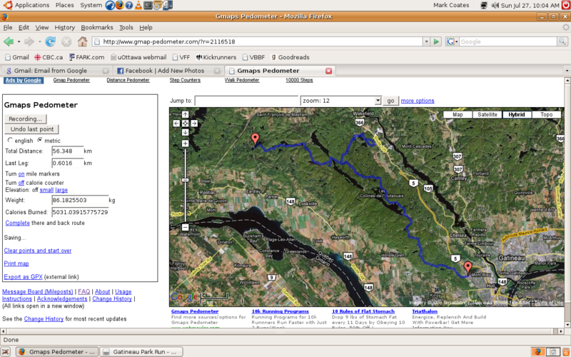
Task: Click Export as GPX link
Action: 22,276
